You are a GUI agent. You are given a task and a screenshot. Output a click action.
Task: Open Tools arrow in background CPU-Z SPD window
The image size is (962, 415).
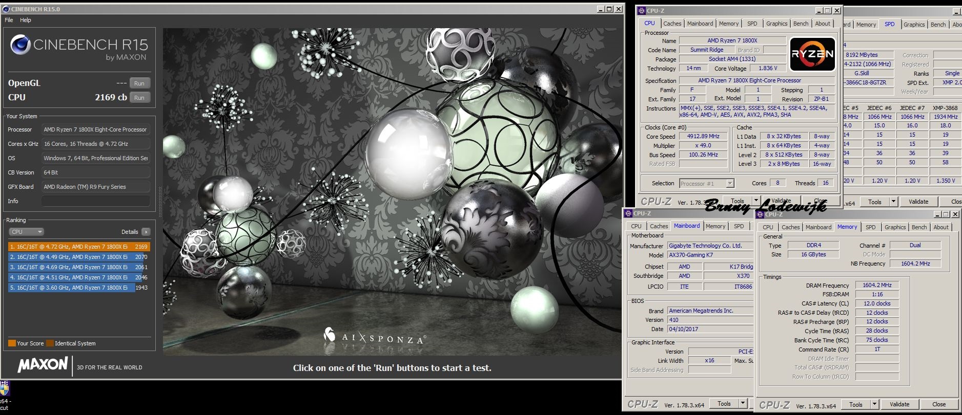pos(893,202)
